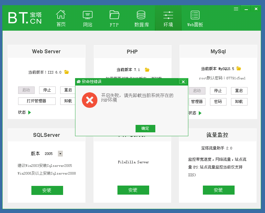Click the red error icon in dialog
The image size is (265, 213).
(90, 100)
